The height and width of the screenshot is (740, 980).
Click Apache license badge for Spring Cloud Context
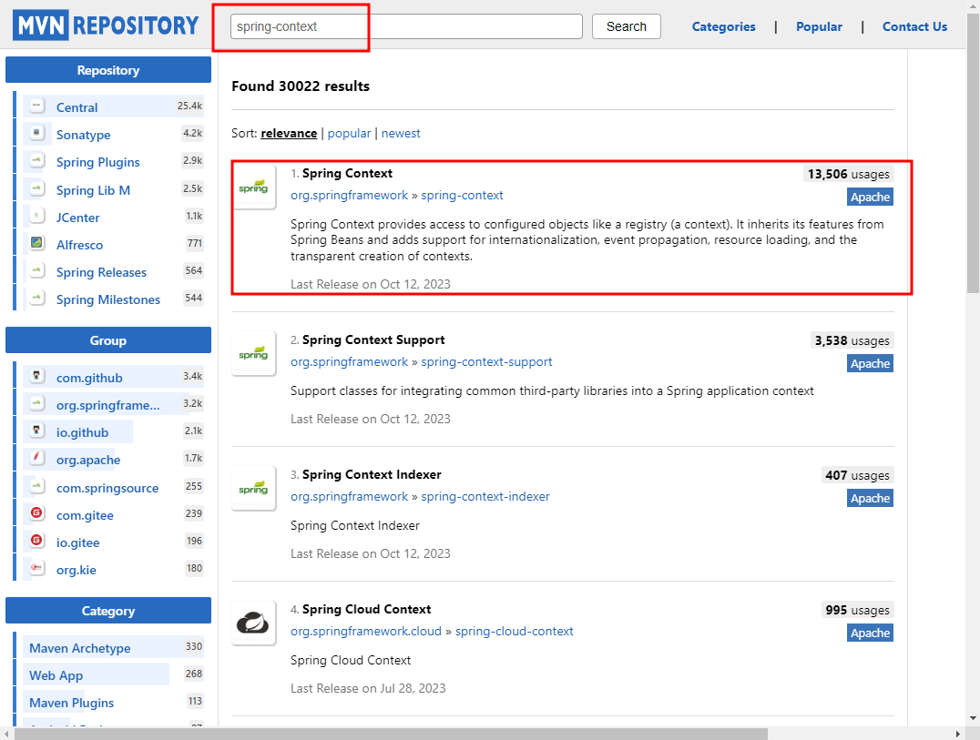pos(870,634)
